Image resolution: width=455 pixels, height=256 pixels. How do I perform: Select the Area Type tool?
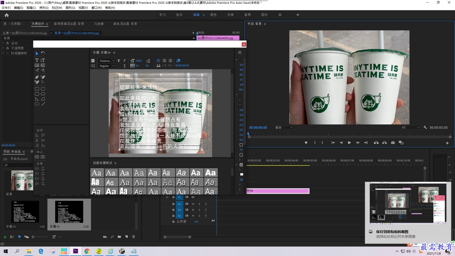37,65
